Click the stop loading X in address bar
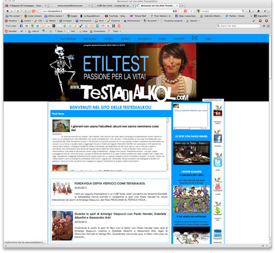 [x=191, y=11]
